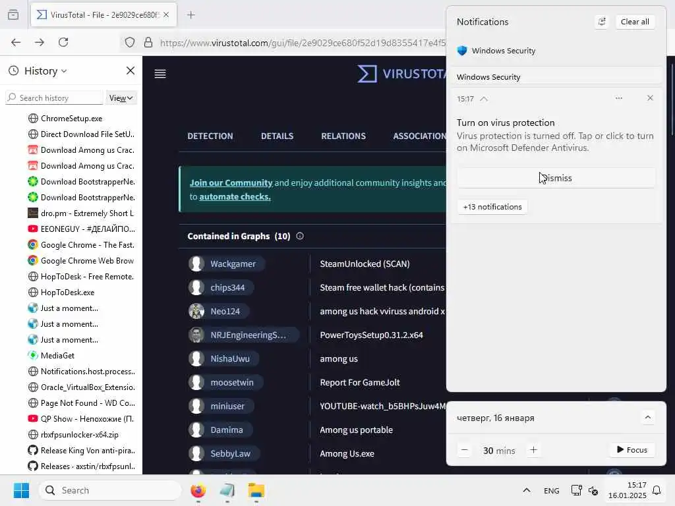Click the Firefox View icon in tab bar
Image resolution: width=675 pixels, height=506 pixels.
click(x=13, y=15)
